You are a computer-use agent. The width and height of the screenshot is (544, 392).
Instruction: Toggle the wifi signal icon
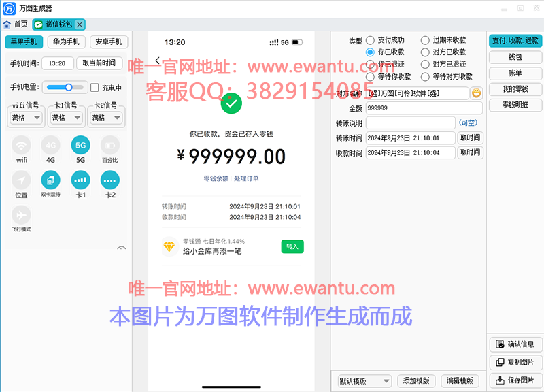(x=22, y=146)
